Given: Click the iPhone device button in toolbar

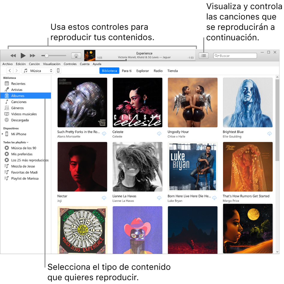Looking at the screenshot, I should point(58,71).
